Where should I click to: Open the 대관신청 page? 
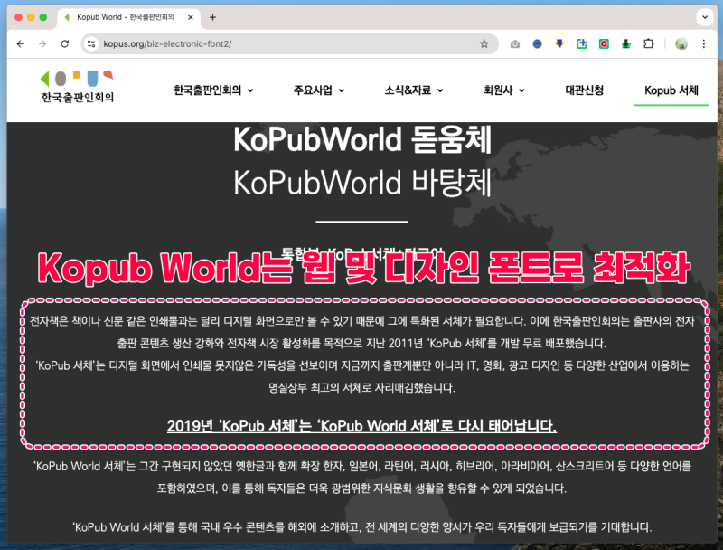[584, 90]
